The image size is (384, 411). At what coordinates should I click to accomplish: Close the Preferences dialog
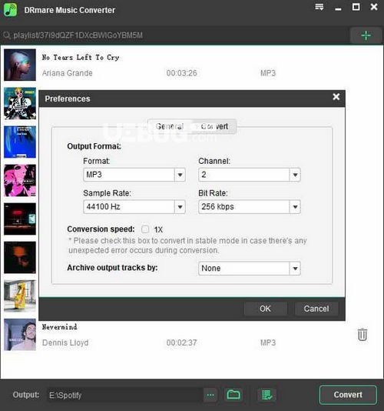pos(336,97)
